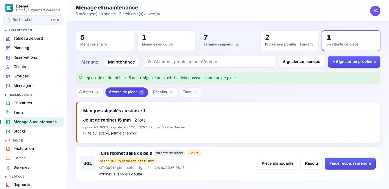Go to Chambres
Image resolution: width=389 pixels, height=189 pixels.
(33, 103)
